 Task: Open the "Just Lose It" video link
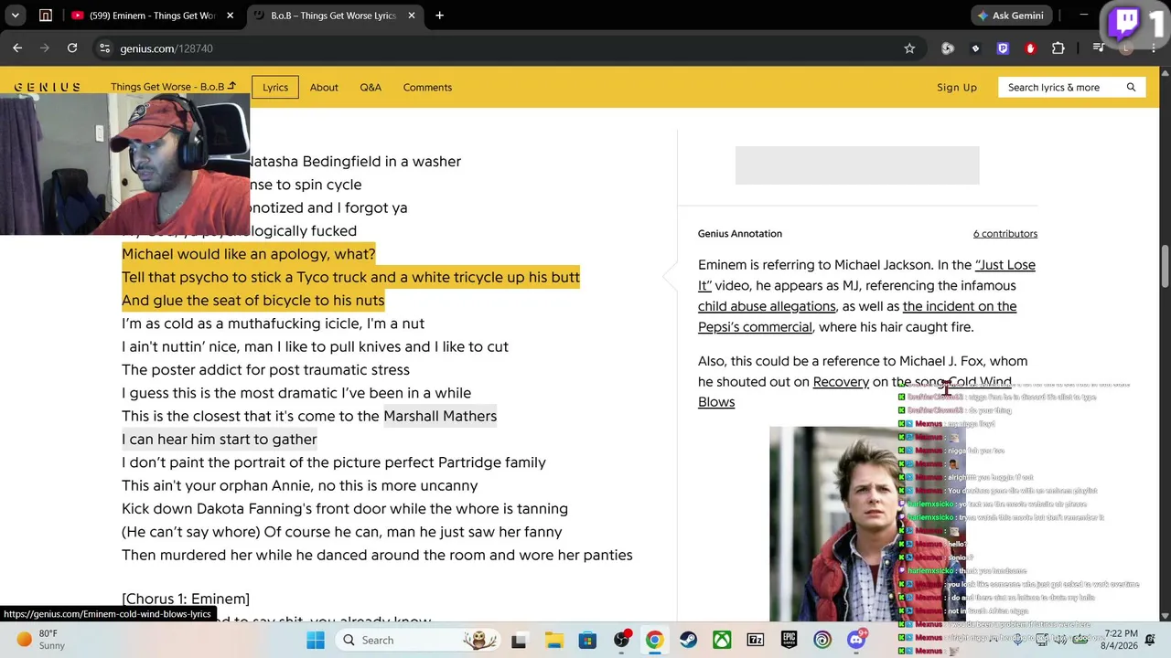(867, 275)
